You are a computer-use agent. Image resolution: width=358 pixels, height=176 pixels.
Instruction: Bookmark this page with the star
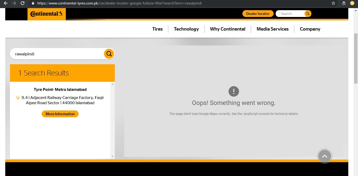[333, 3]
